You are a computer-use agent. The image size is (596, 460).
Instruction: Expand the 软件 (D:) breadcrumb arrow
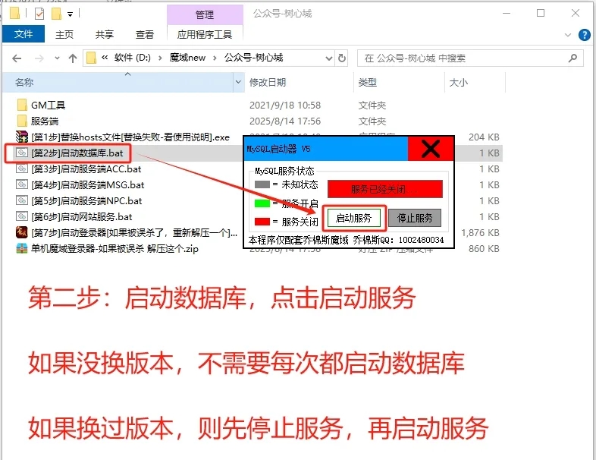point(160,58)
